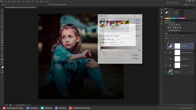196x110 pixels.
Task: Click the New gradient button
Action: 137,36
